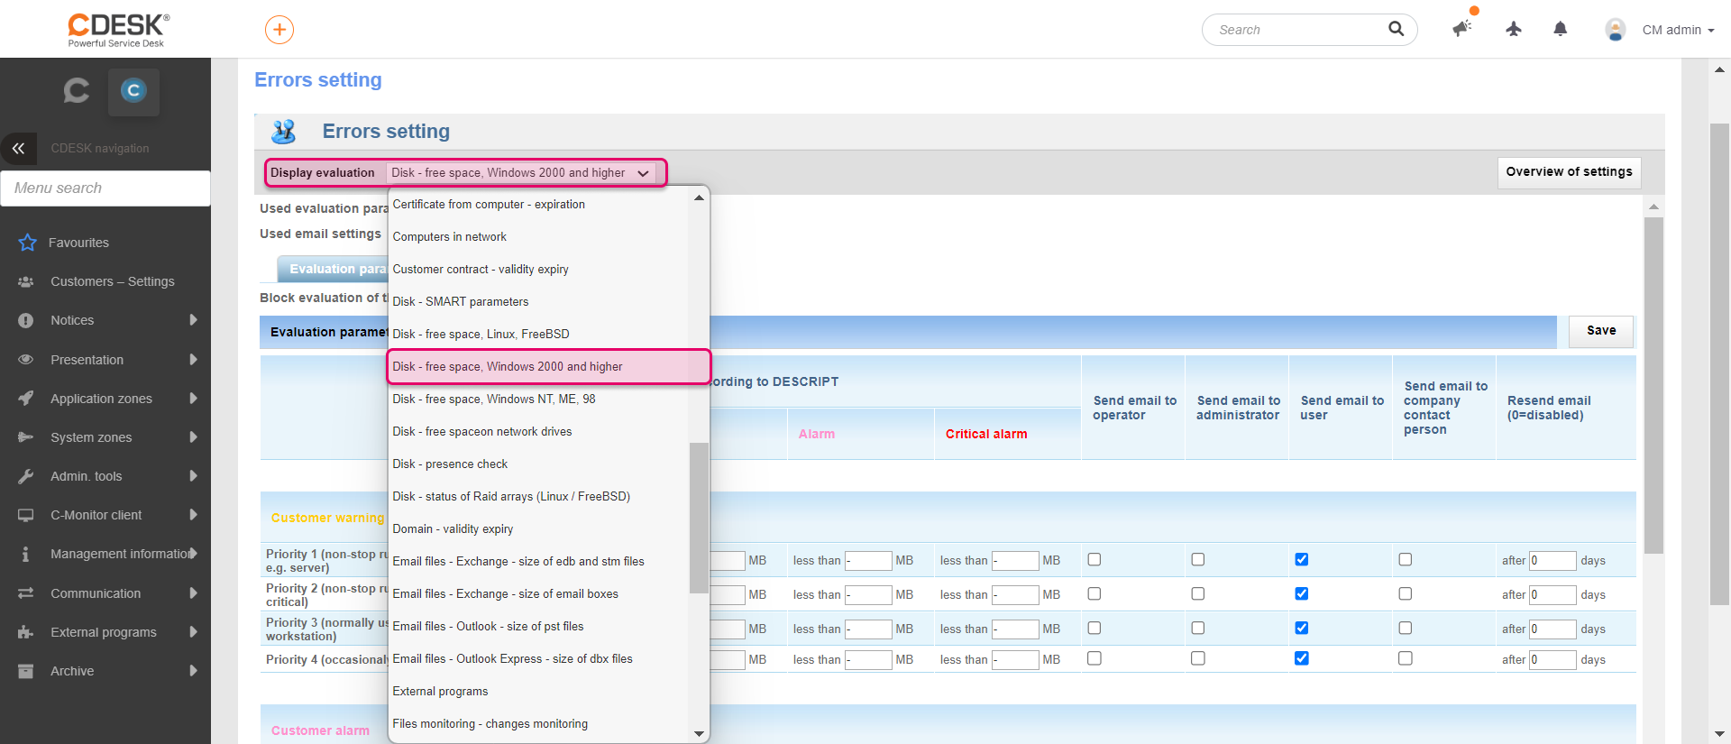The height and width of the screenshot is (744, 1731).
Task: Click the Favourites star icon
Action: [x=27, y=243]
